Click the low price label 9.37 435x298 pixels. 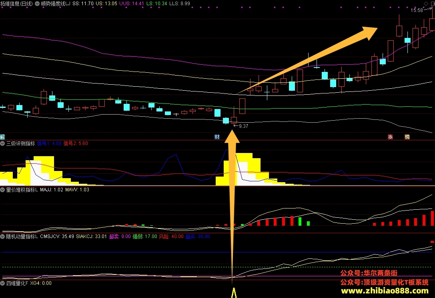tap(244, 126)
